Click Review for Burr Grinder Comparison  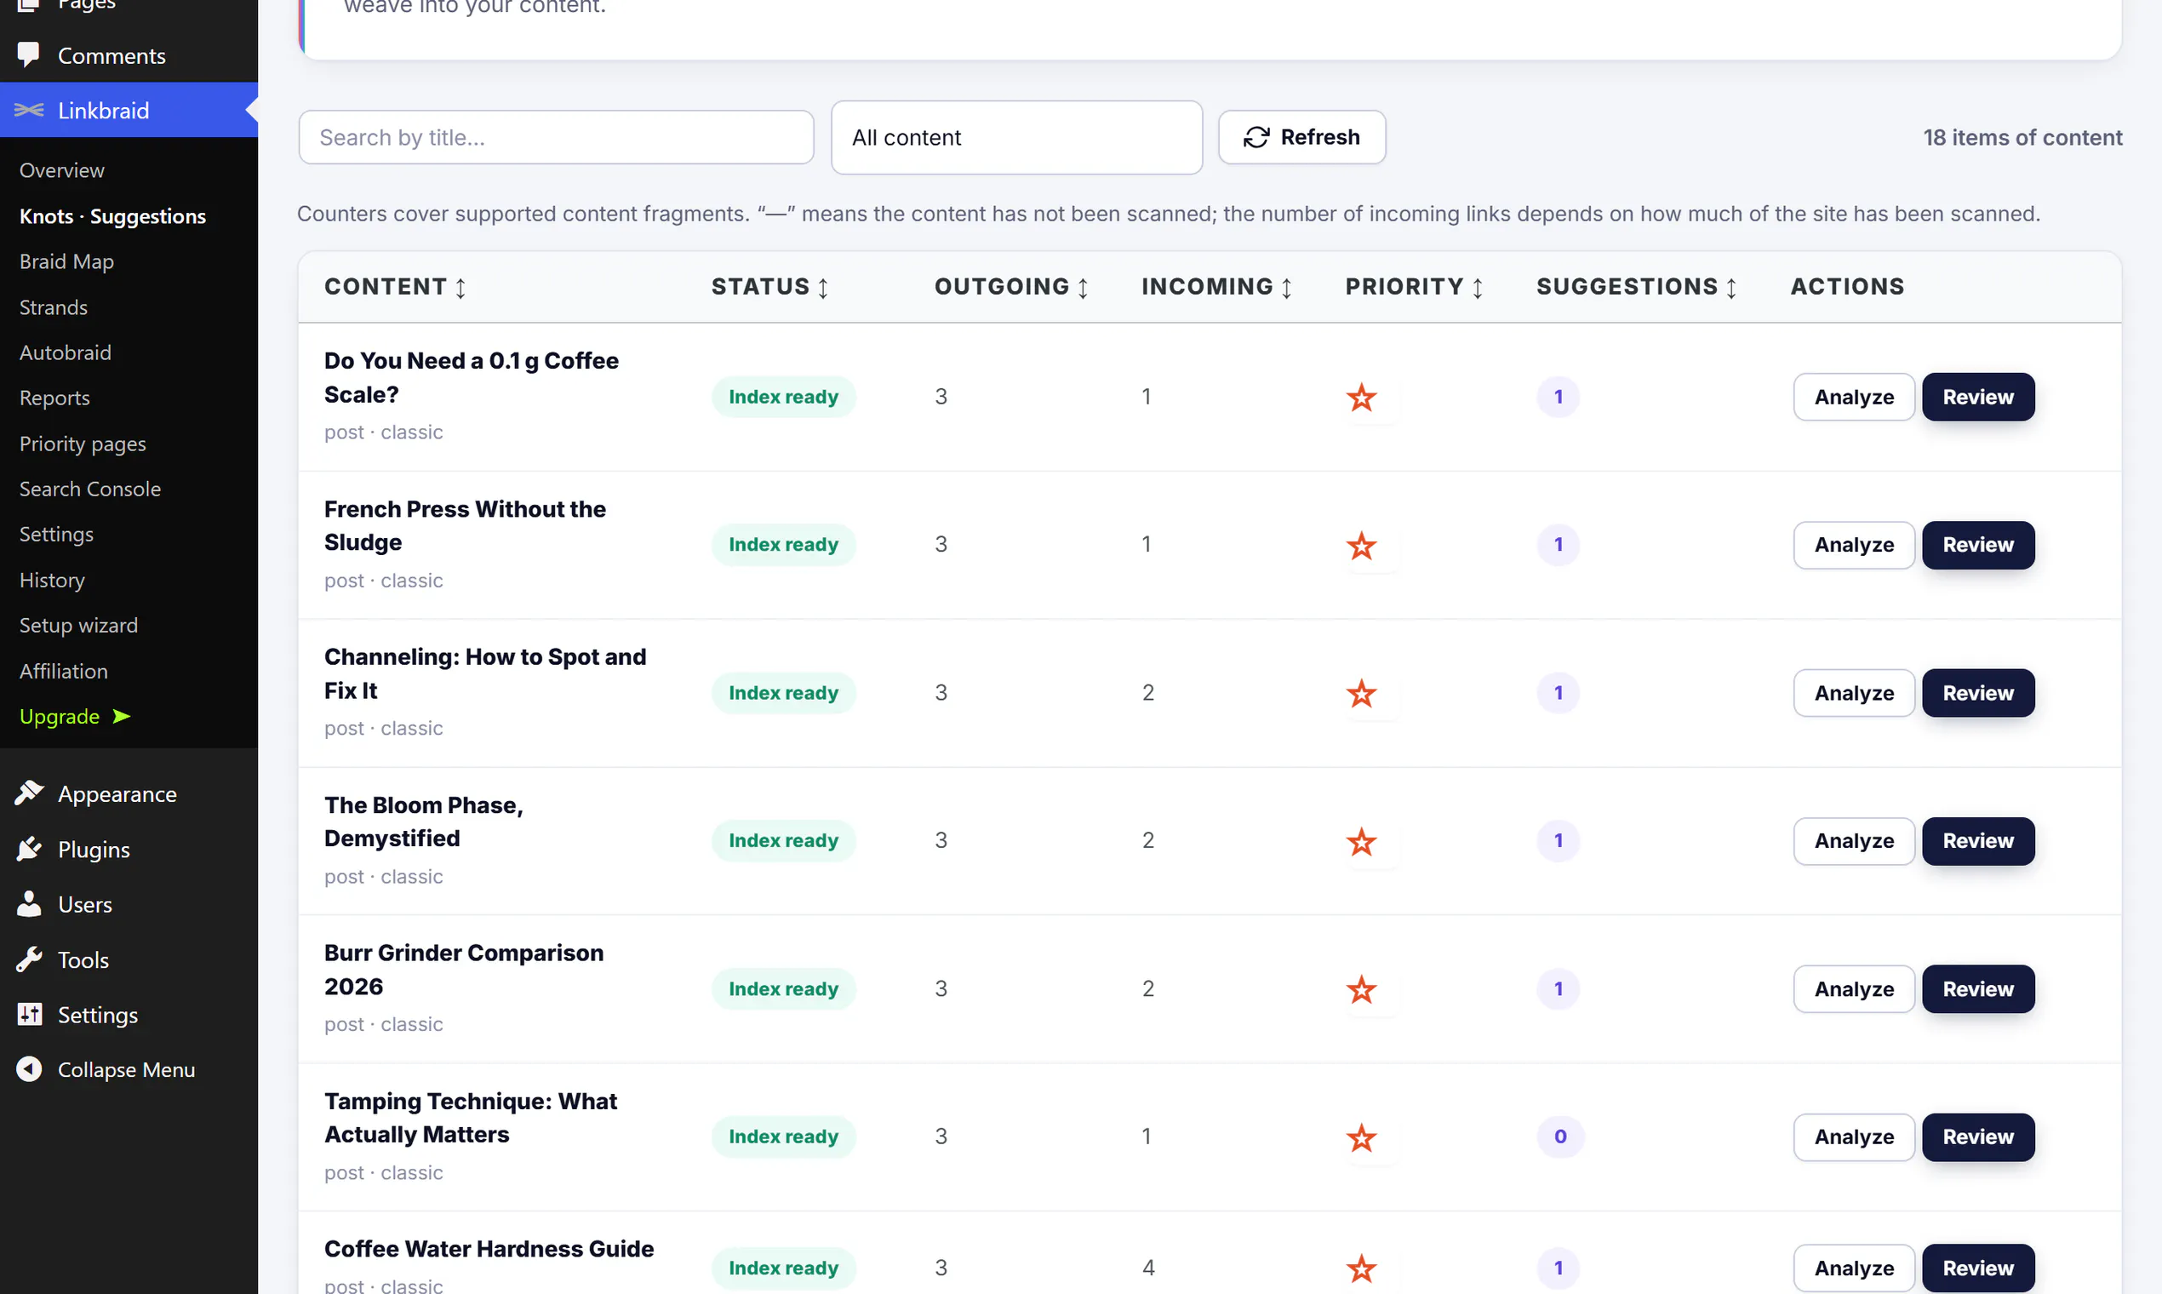coord(1978,990)
